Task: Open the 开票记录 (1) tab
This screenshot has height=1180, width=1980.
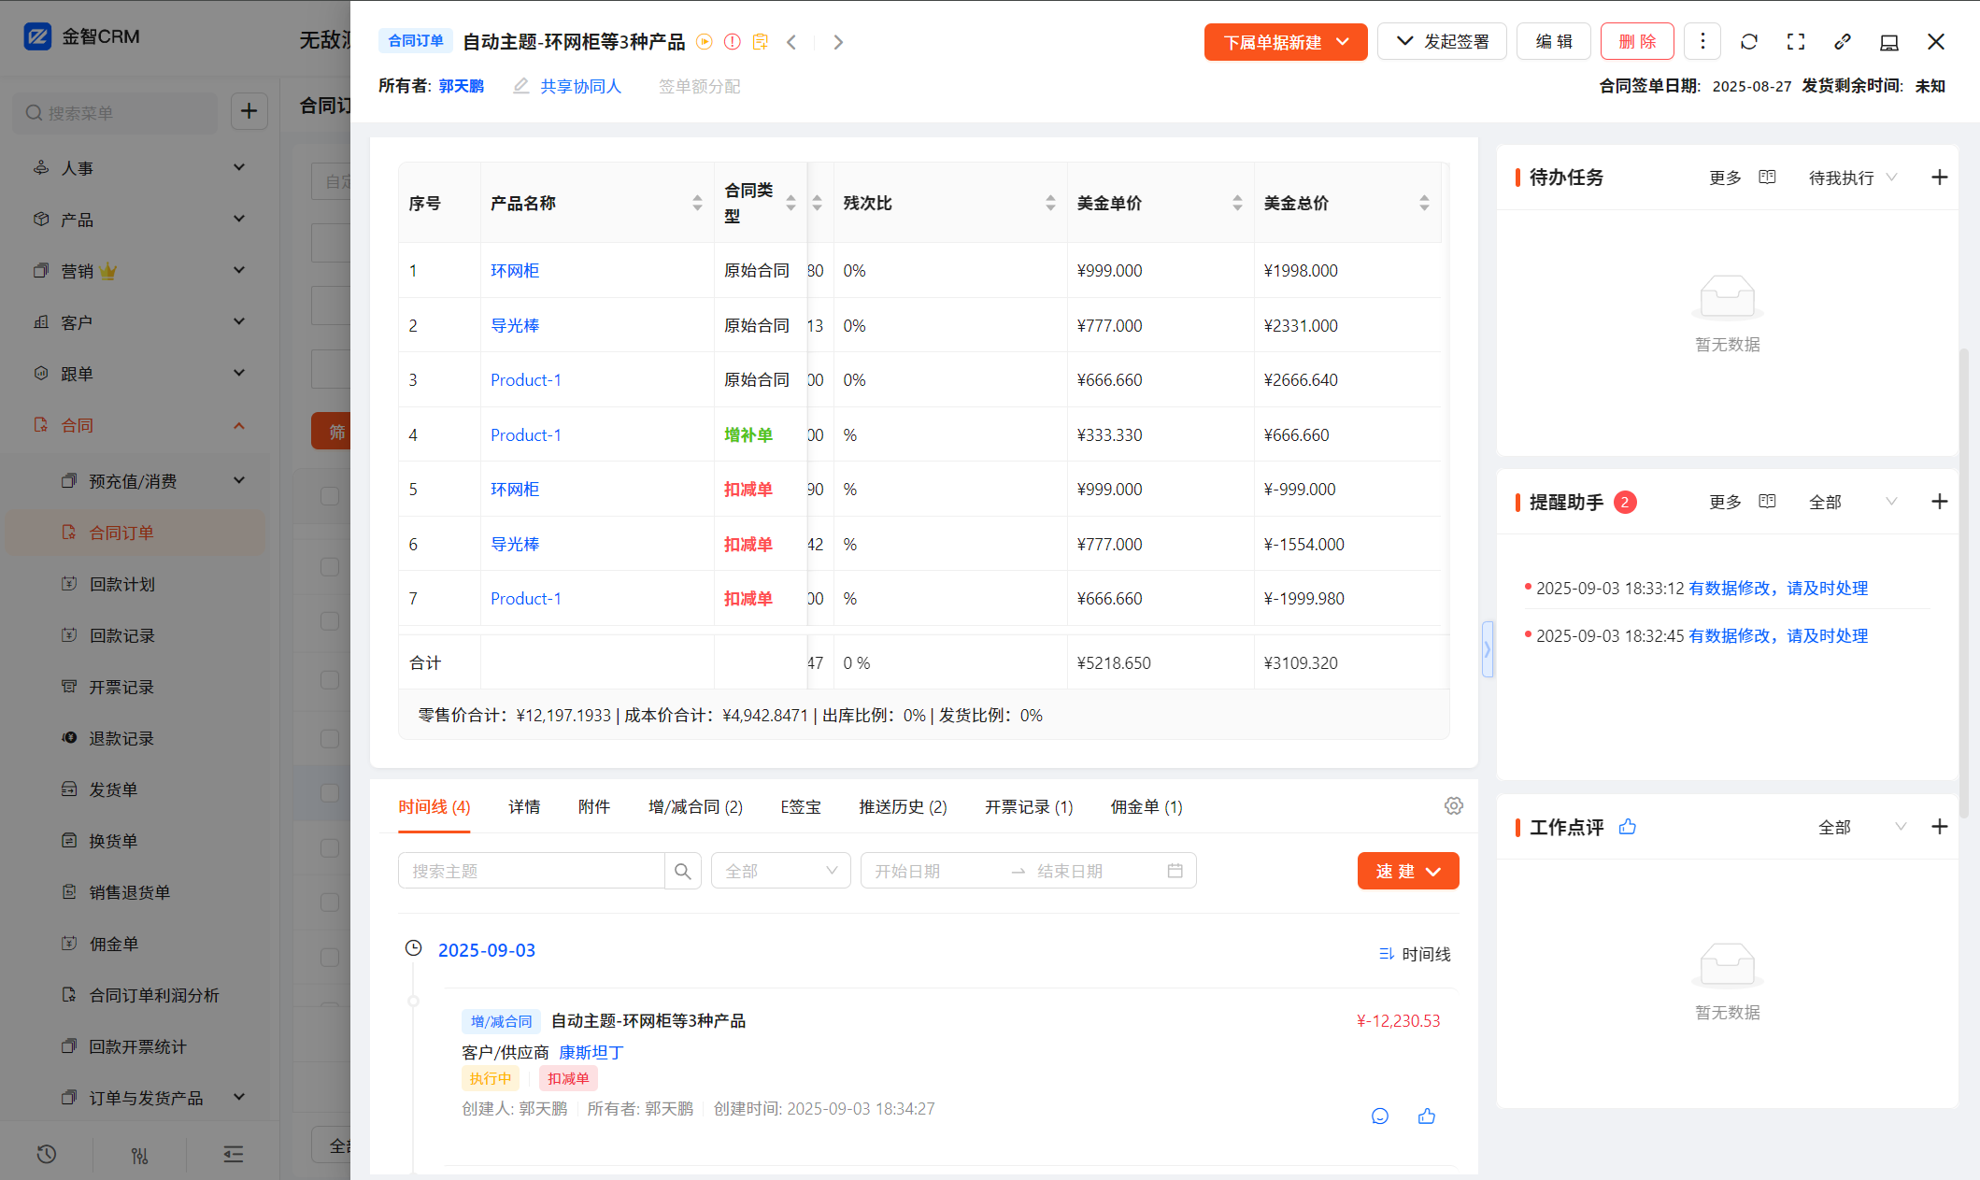Action: (x=1029, y=806)
